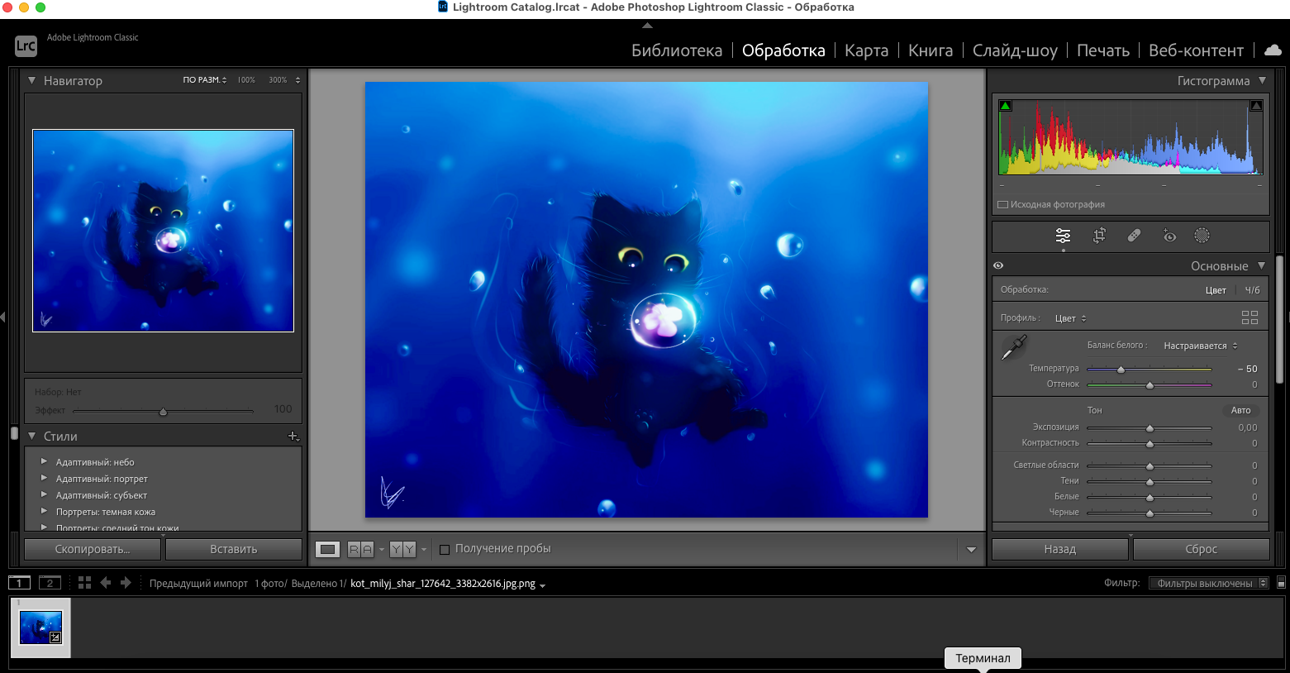Toggle Исходная фотография checkbox under histogram
This screenshot has width=1290, height=673.
[1003, 204]
